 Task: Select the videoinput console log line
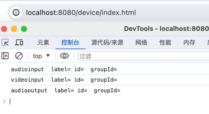64,80
